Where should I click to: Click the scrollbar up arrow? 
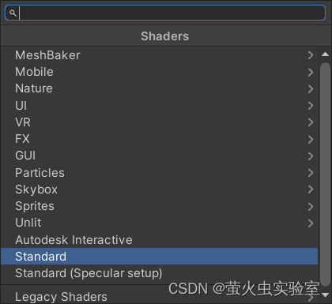point(325,54)
